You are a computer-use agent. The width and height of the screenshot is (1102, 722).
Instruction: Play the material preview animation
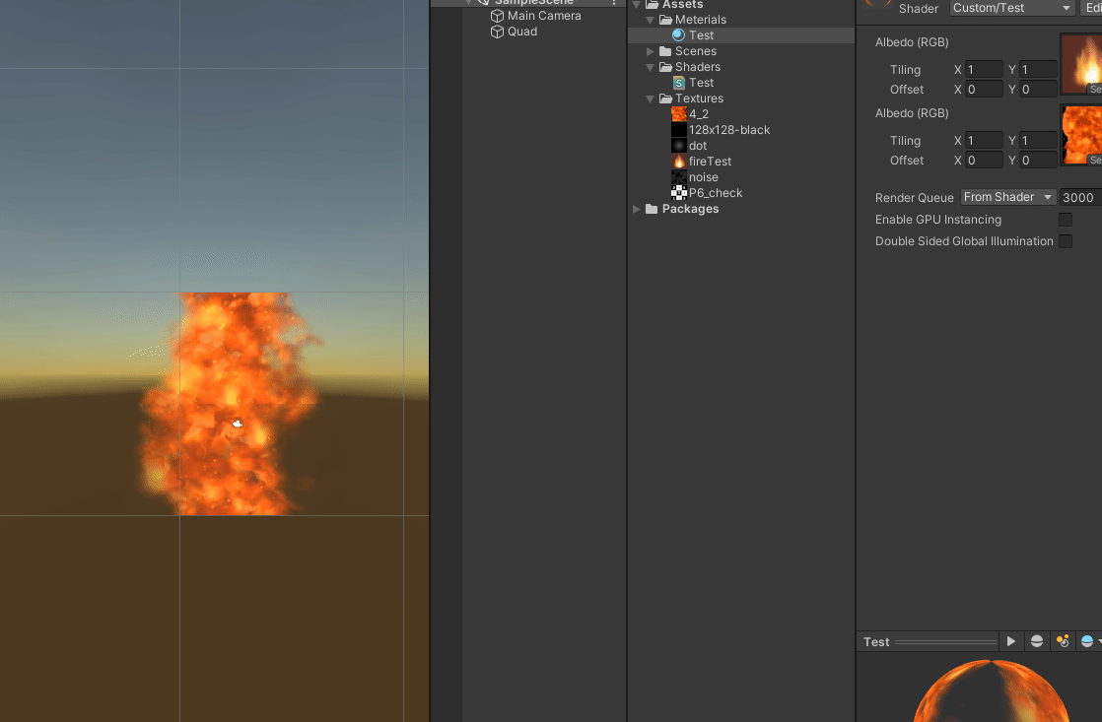1010,641
